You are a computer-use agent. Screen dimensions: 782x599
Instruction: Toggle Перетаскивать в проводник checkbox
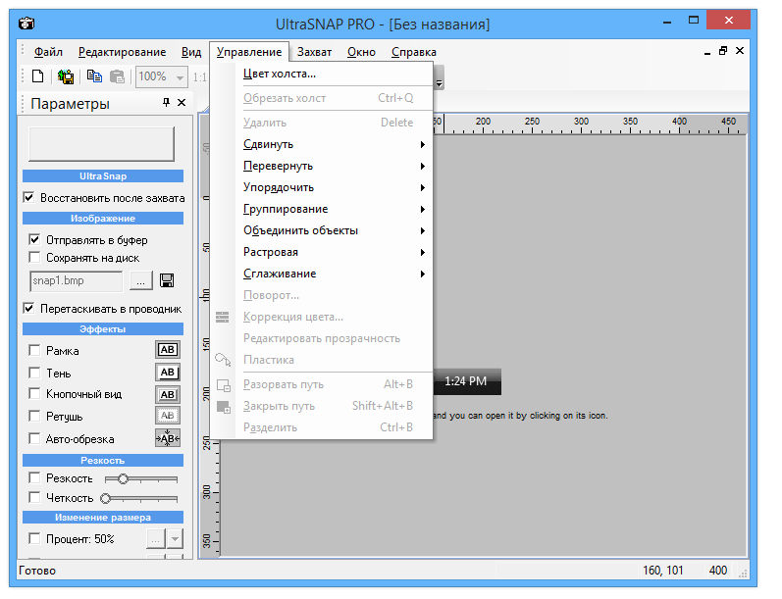[28, 309]
